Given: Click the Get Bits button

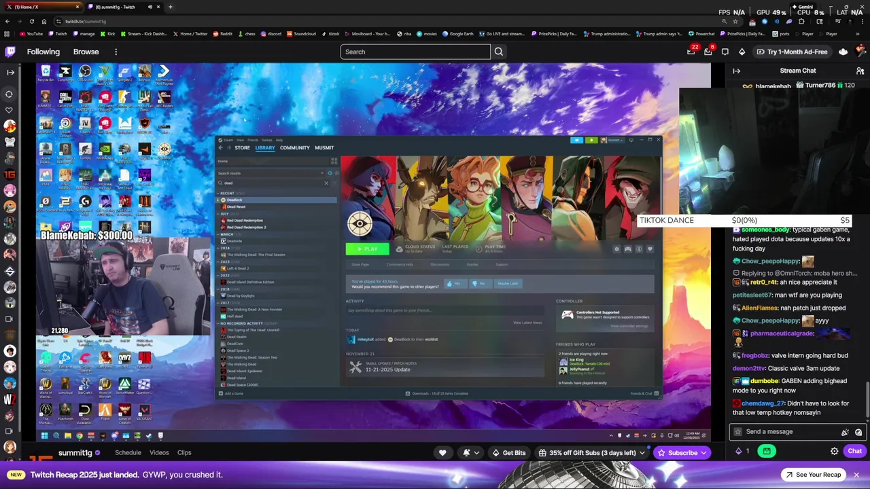Looking at the screenshot, I should click(508, 453).
